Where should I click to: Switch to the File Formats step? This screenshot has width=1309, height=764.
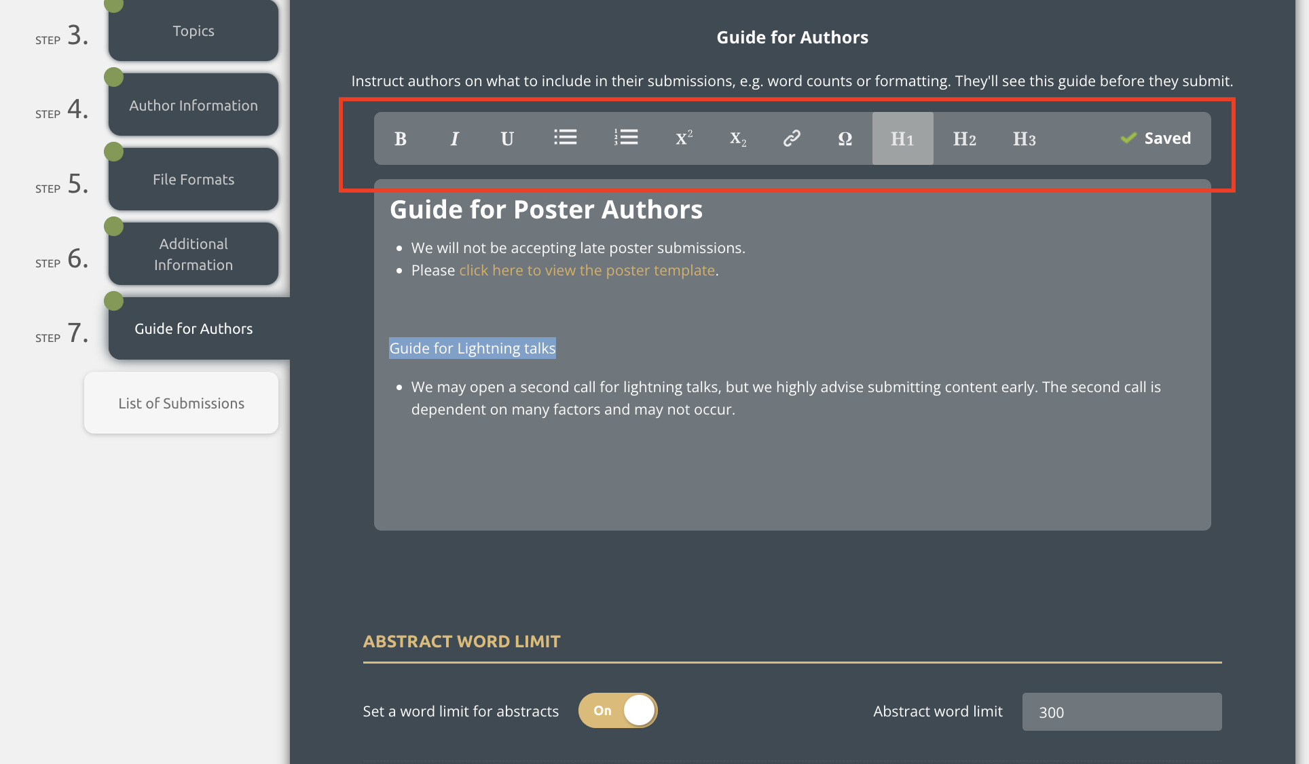[193, 179]
